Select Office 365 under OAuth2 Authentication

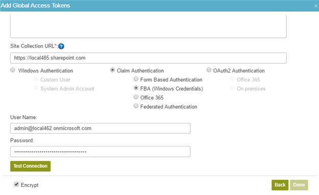tap(232, 79)
